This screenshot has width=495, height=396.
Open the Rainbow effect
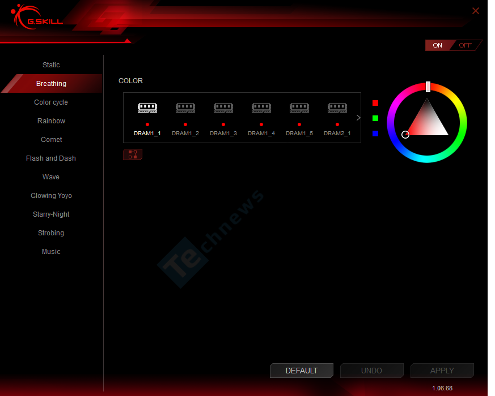(51, 121)
